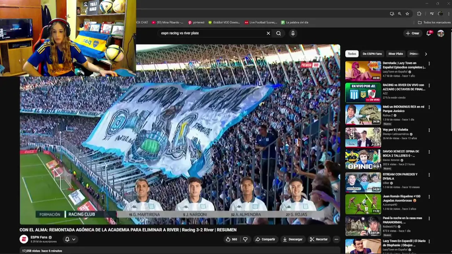This screenshot has height=254, width=452.
Task: Open DAVOO XENEIZE OPINA thumbnail
Action: (363, 159)
